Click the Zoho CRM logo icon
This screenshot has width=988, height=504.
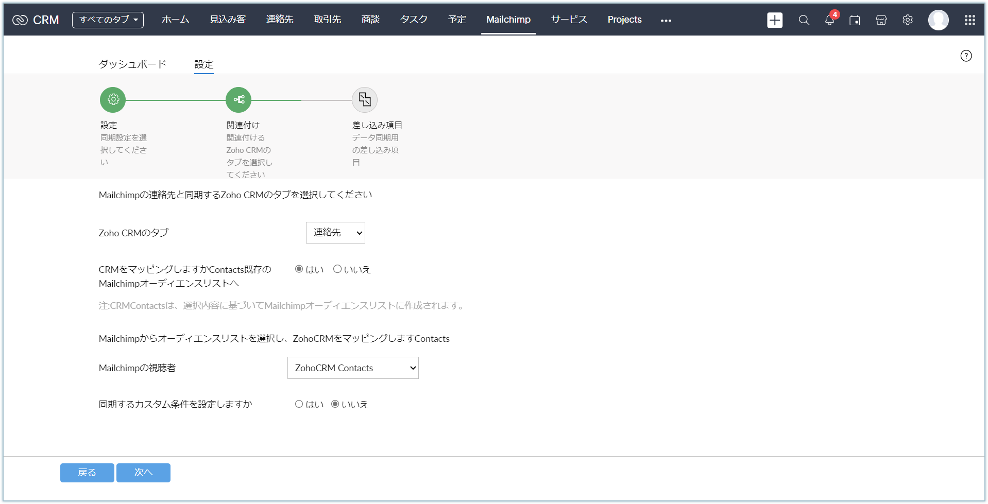pos(20,20)
